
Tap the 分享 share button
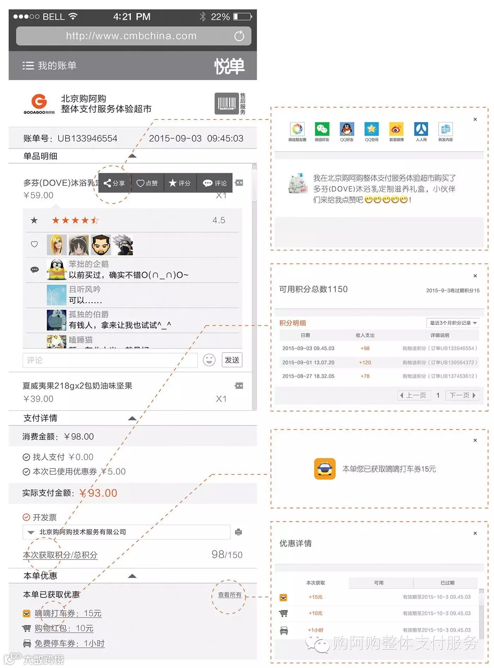(114, 183)
